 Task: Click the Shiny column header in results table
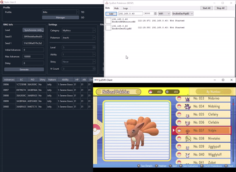point(42,80)
